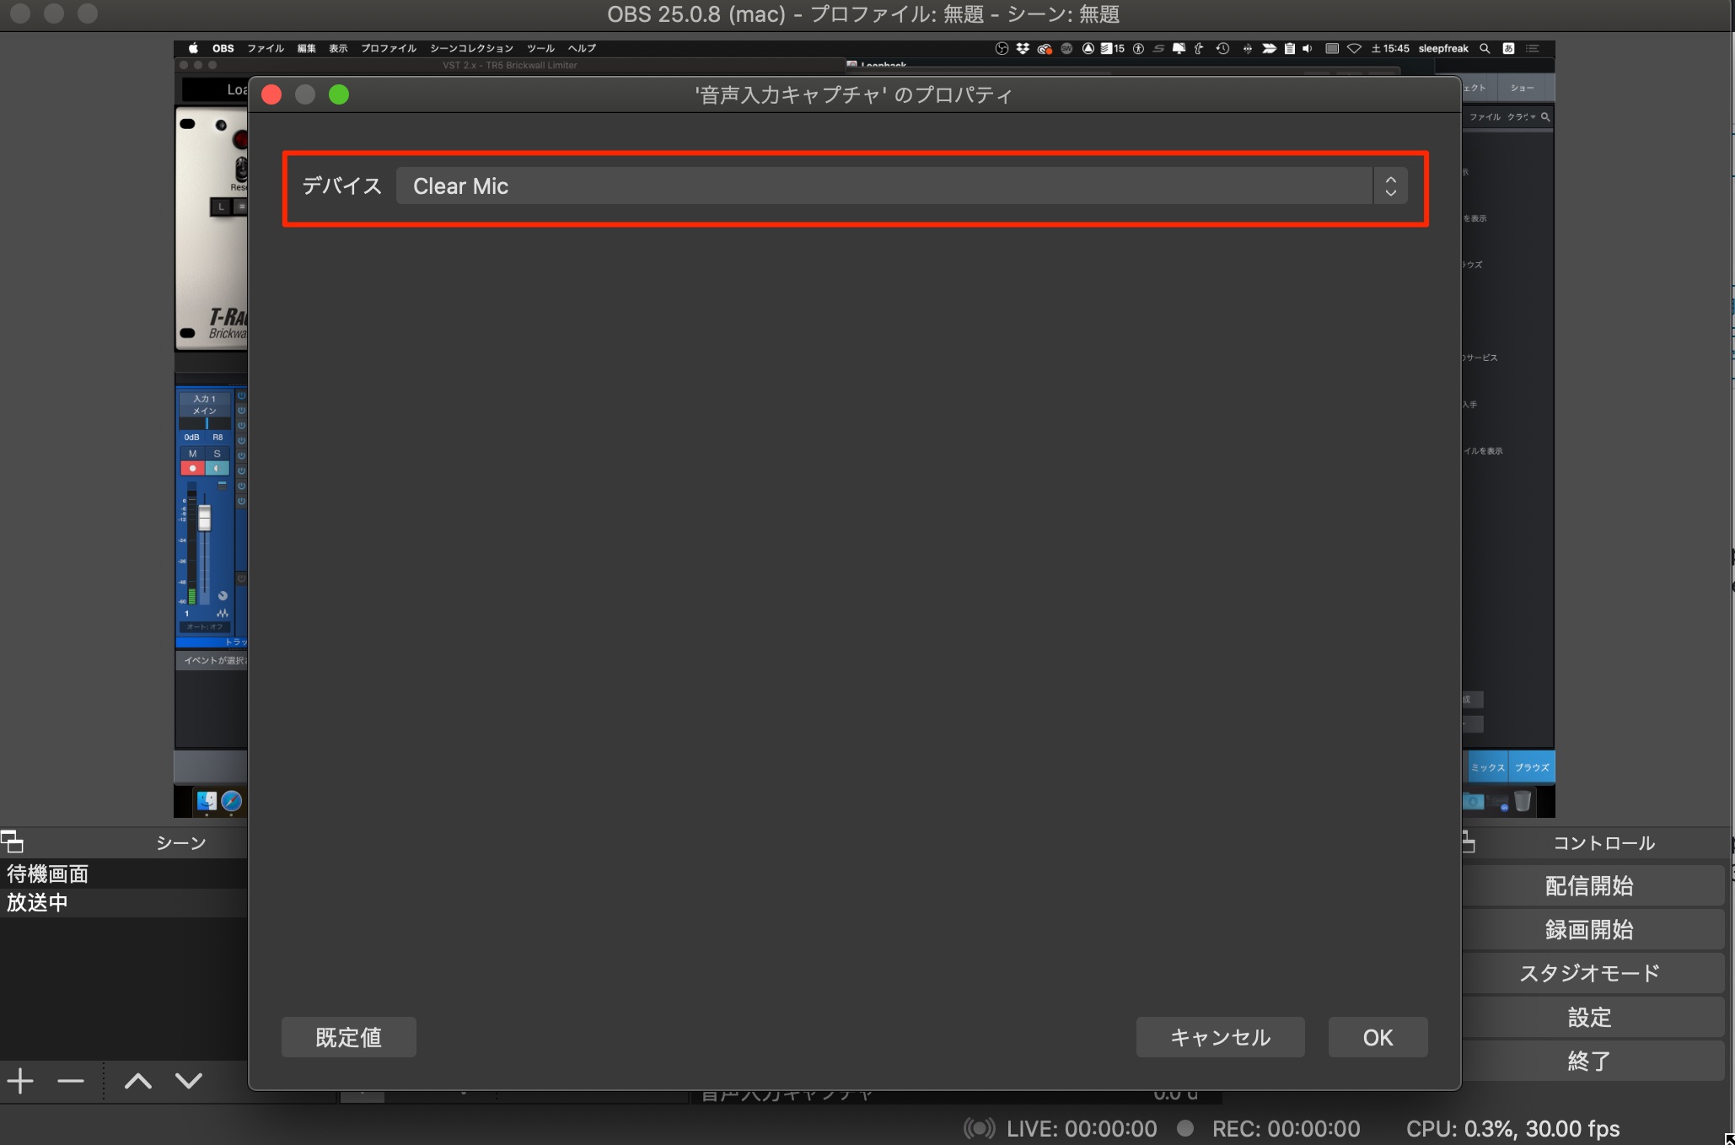This screenshot has height=1145, width=1735.
Task: Click the LIVE 00:00:00 status text
Action: [x=1082, y=1128]
